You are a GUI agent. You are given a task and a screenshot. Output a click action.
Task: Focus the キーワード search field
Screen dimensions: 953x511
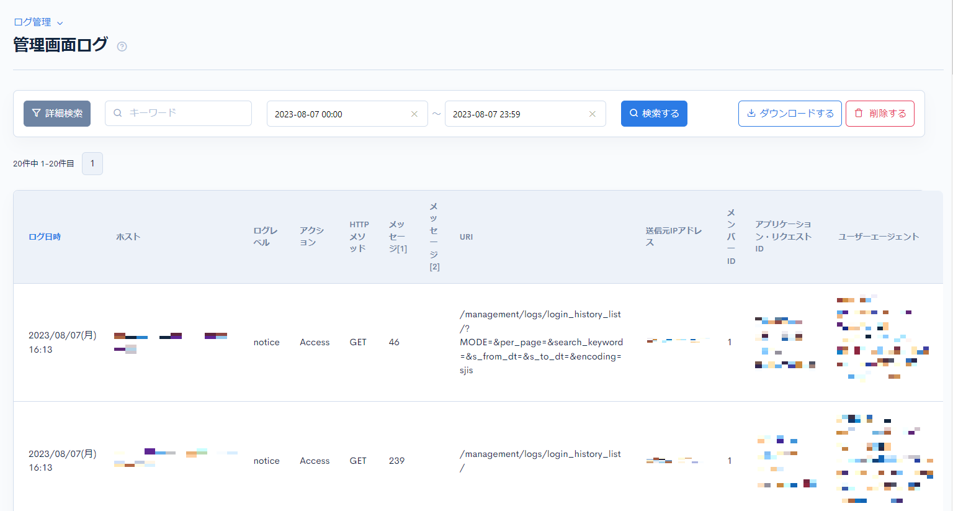pos(178,114)
